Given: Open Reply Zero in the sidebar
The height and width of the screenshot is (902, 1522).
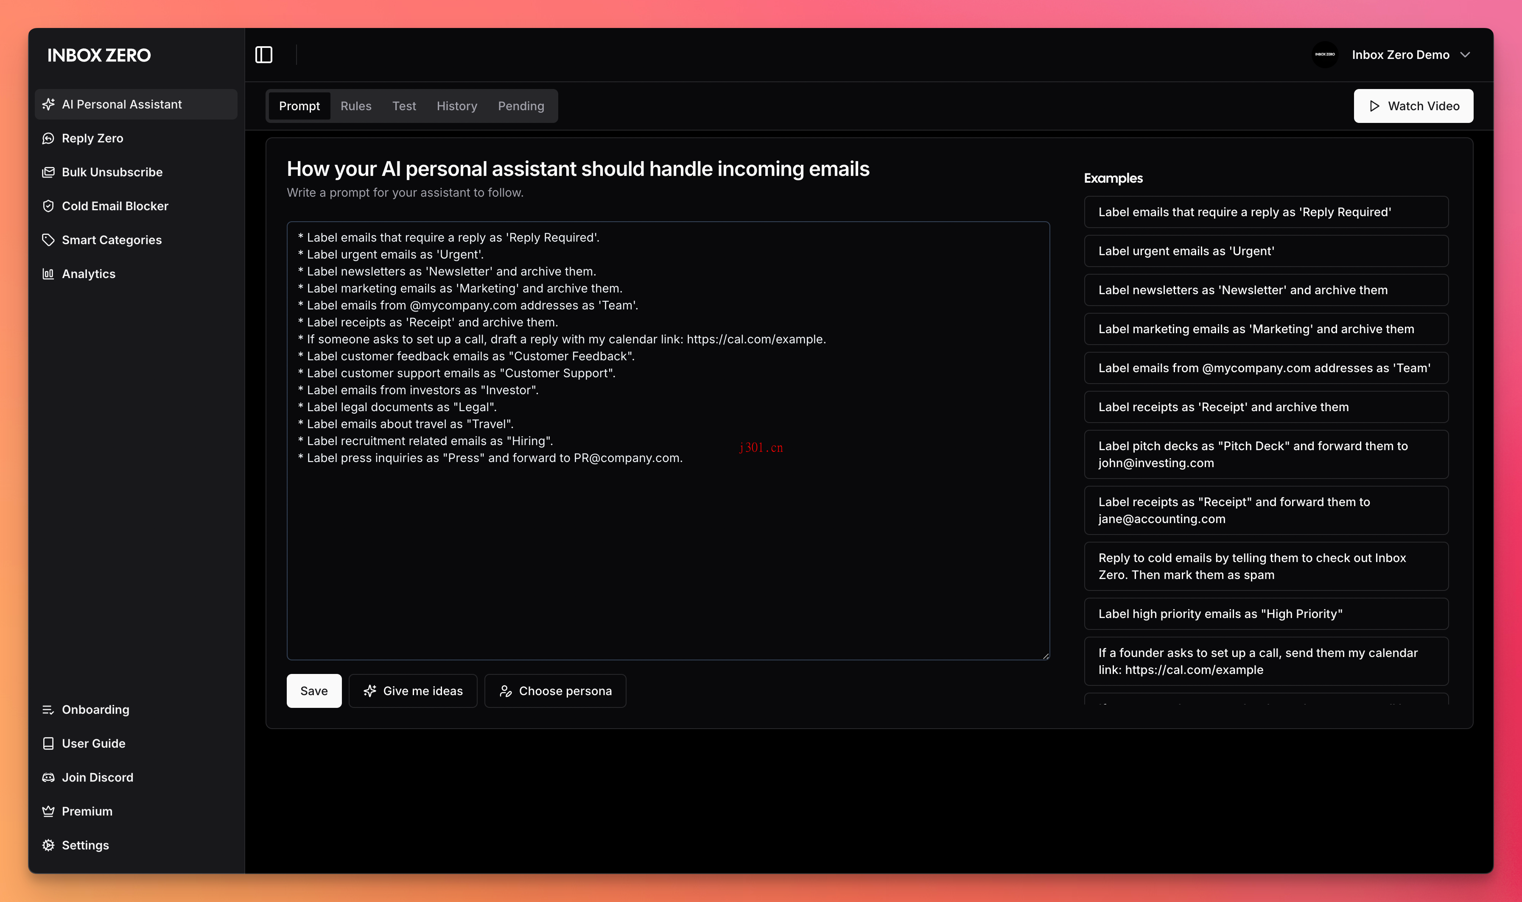Looking at the screenshot, I should (136, 139).
